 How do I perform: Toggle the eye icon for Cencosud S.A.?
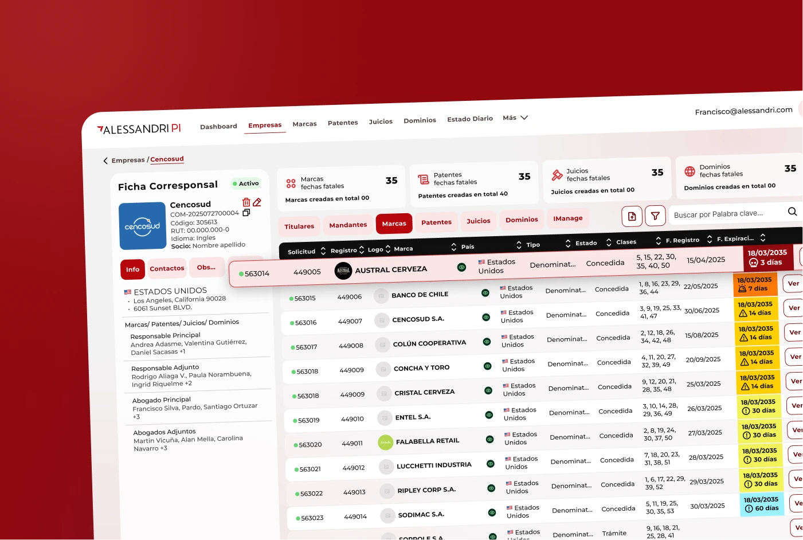pos(486,317)
